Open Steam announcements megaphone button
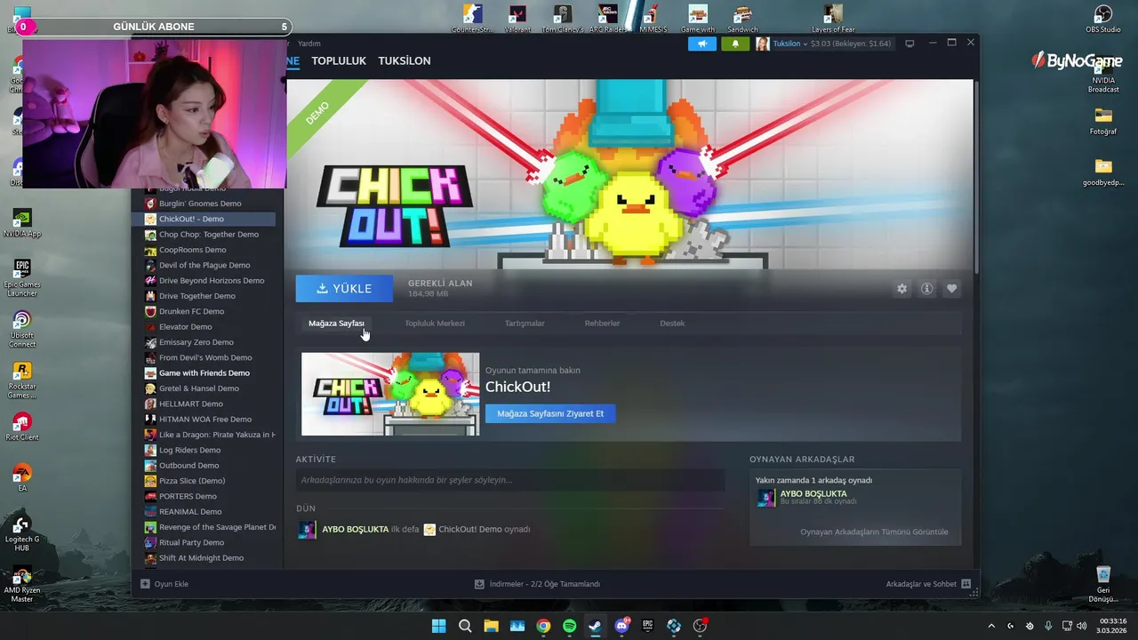The width and height of the screenshot is (1138, 640). (701, 44)
